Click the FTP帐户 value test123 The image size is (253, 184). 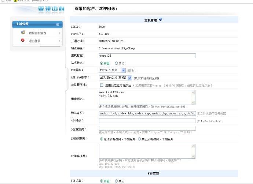tap(104, 34)
